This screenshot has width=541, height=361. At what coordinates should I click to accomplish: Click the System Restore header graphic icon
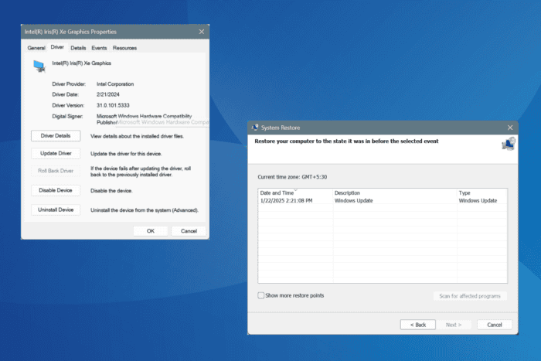[509, 144]
